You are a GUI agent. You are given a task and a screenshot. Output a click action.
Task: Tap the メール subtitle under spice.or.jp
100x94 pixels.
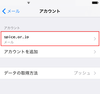(9, 42)
